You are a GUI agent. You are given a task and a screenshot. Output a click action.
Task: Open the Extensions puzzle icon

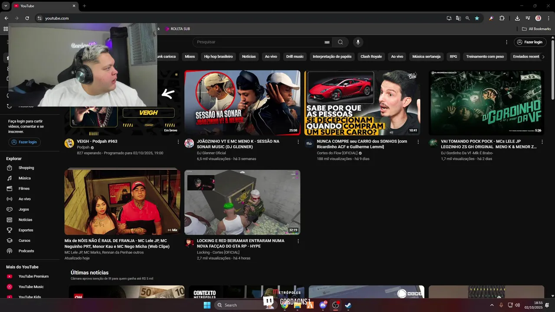502,18
